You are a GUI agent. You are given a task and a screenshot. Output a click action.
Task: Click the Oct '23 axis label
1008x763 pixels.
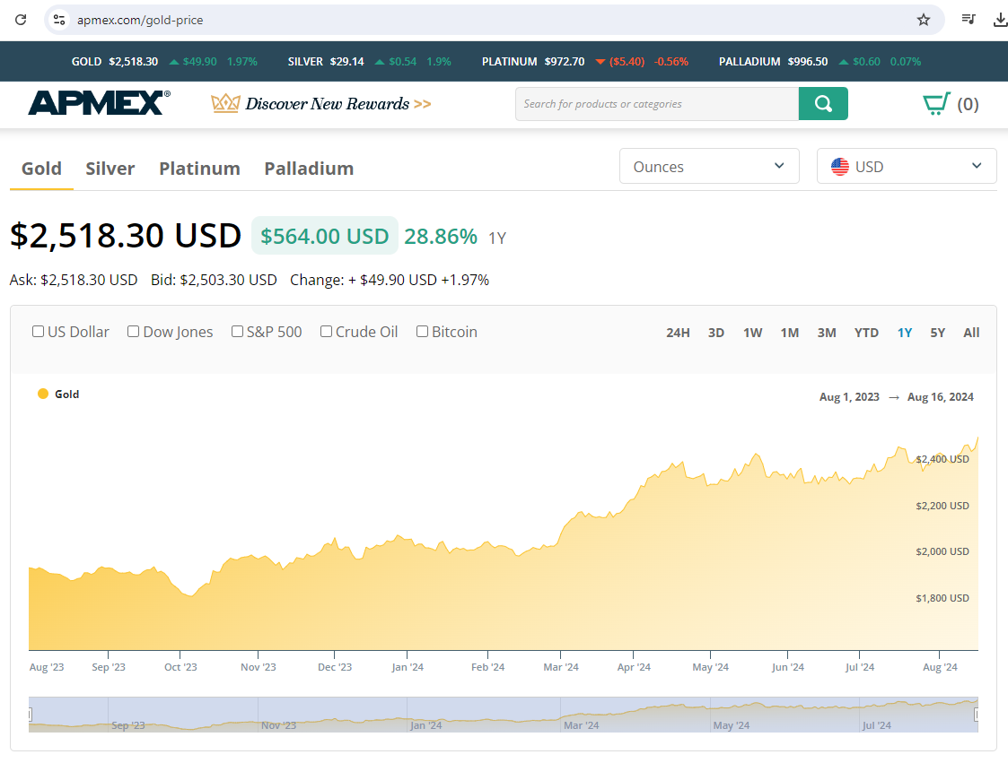pos(180,667)
